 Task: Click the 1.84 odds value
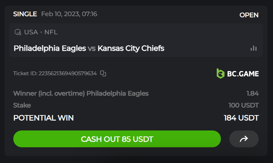point(253,93)
